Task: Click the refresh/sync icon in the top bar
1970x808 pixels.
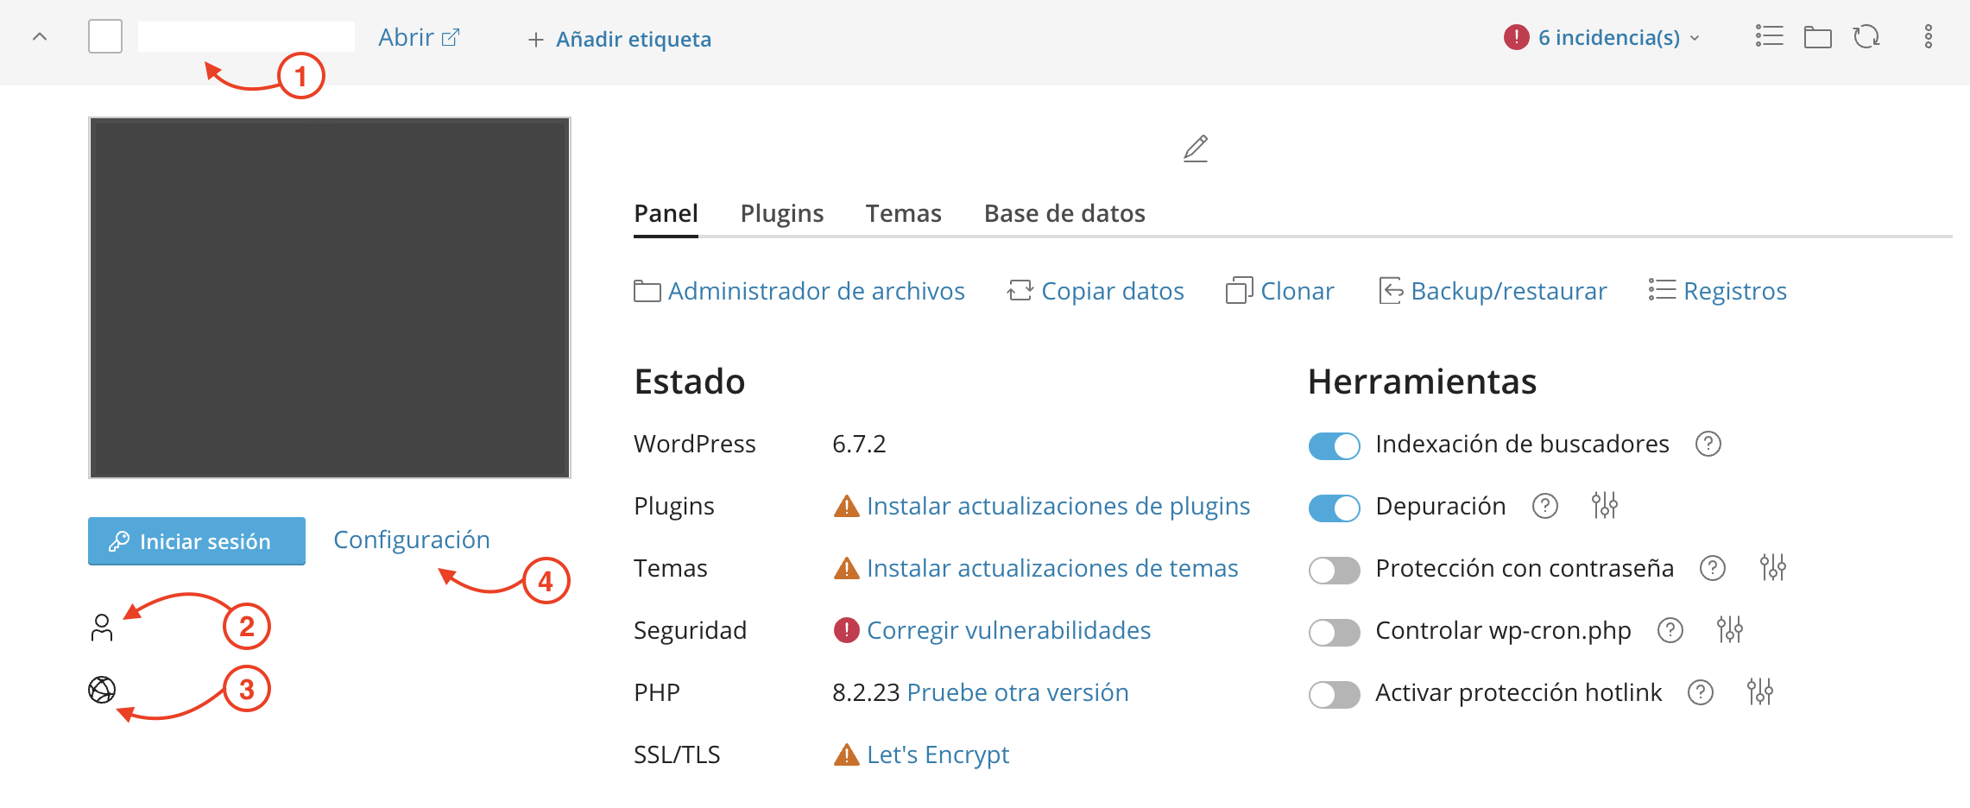Action: coord(1866,37)
